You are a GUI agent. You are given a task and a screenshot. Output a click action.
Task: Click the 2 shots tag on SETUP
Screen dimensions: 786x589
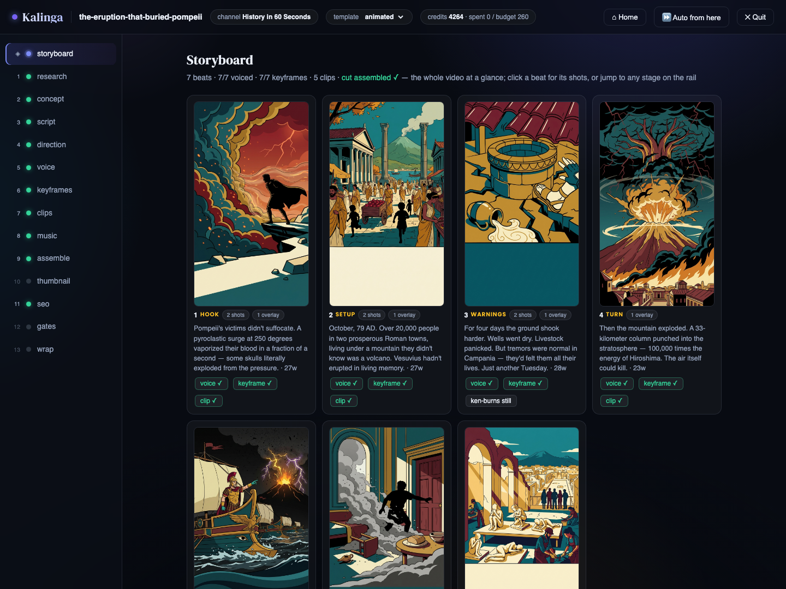pyautogui.click(x=372, y=315)
